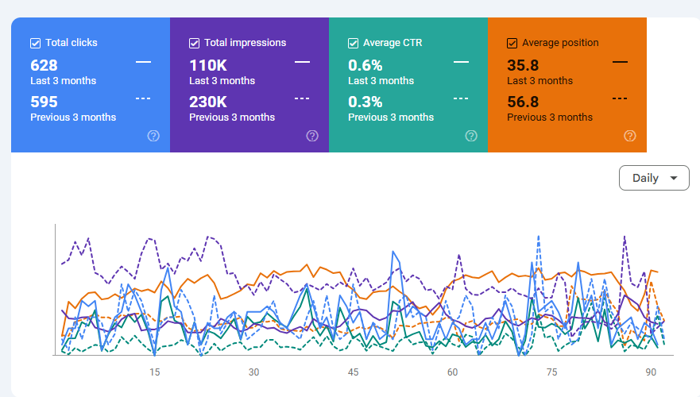Click the 110K impressions value
The image size is (700, 397).
point(208,65)
